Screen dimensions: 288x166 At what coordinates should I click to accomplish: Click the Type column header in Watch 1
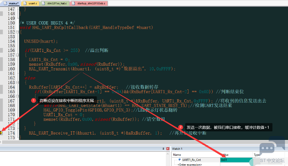[x=257, y=155]
